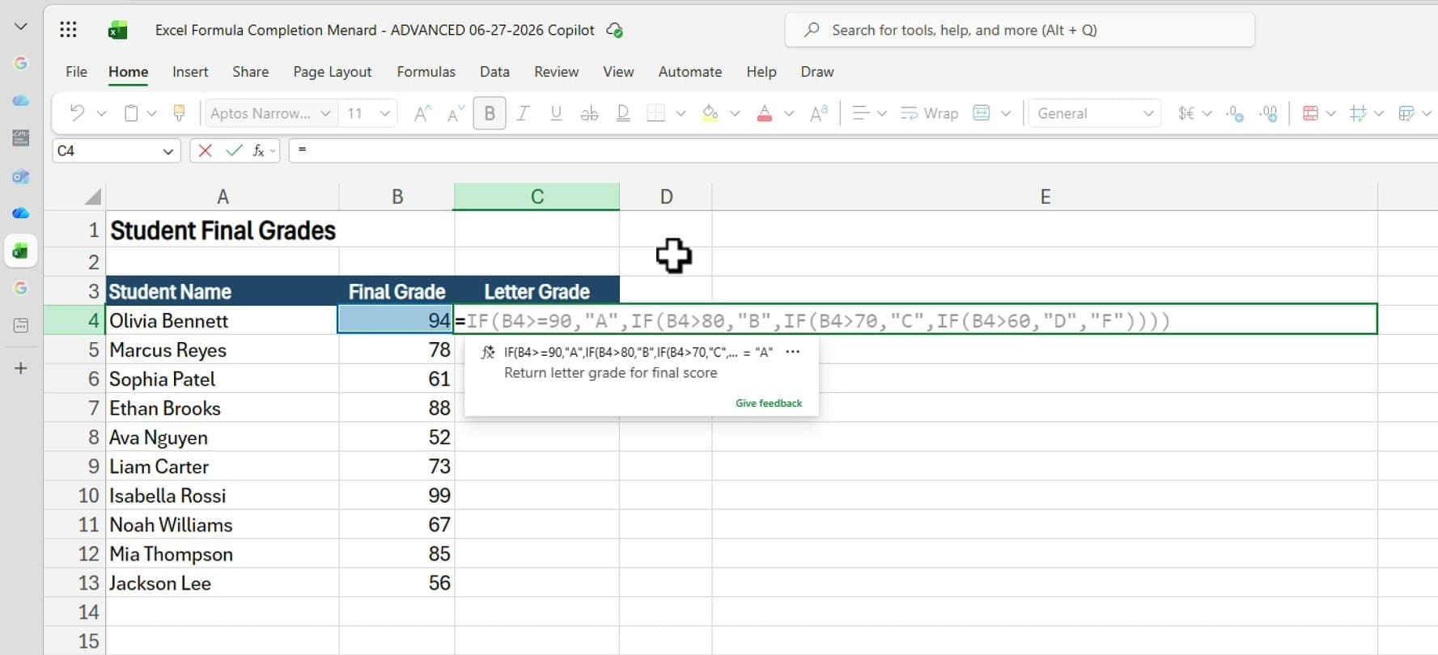The height and width of the screenshot is (655, 1438).
Task: Select cell with Marcus Reyes
Action: 223,350
